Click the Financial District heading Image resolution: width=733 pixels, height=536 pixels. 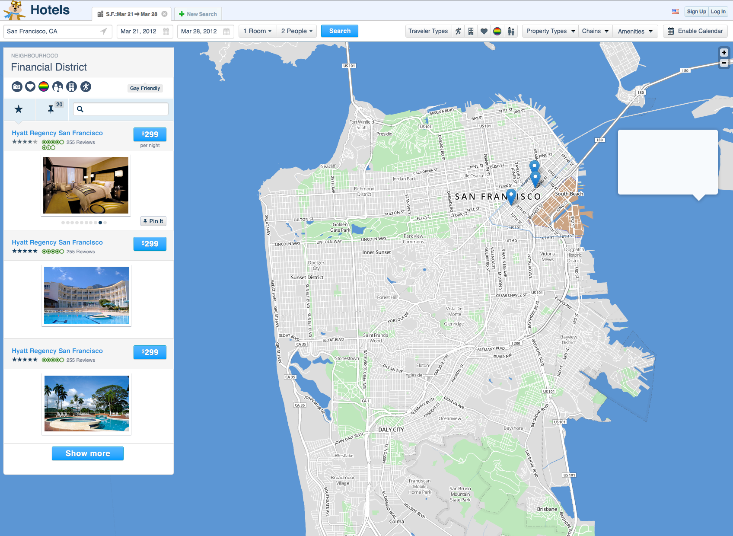(x=49, y=67)
